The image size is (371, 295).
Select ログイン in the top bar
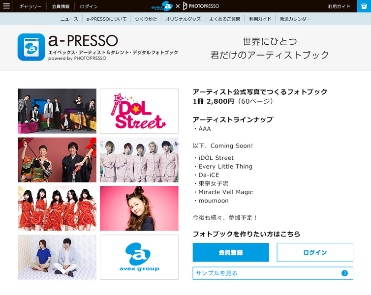coord(89,6)
